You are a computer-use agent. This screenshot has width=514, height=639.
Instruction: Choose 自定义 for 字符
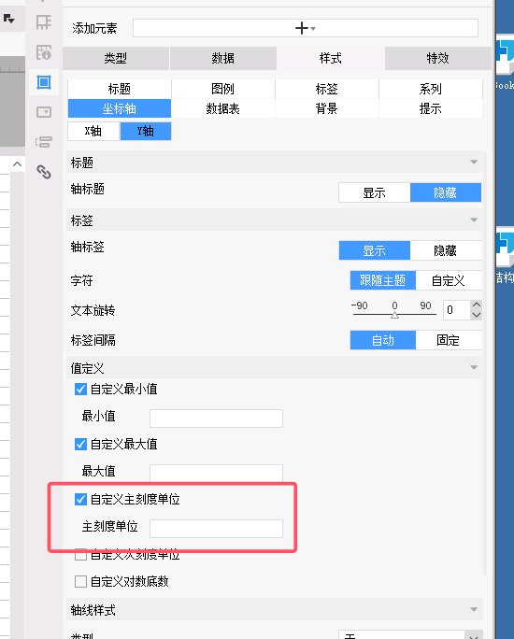[x=449, y=280]
